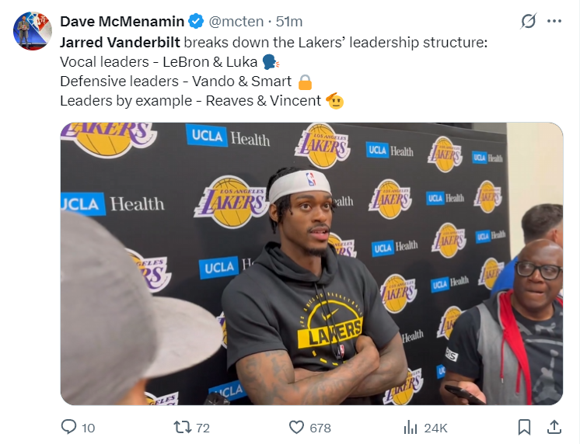This screenshot has height=444, width=580.
Task: Click the 24K views count
Action: point(435,428)
